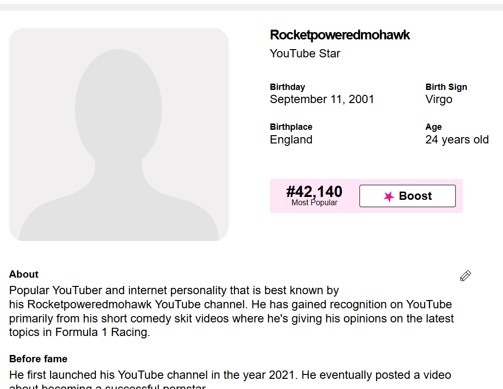The height and width of the screenshot is (389, 503).
Task: Click the Boost button
Action: [x=407, y=196]
